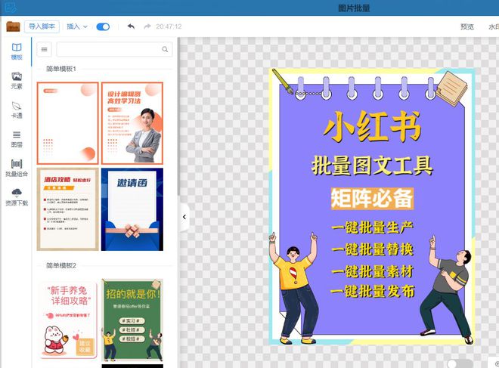499x368 pixels.
Task: Select the 一键批量素材 text line
Action: click(372, 271)
